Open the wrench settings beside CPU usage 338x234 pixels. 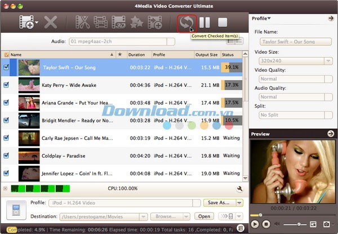239,189
